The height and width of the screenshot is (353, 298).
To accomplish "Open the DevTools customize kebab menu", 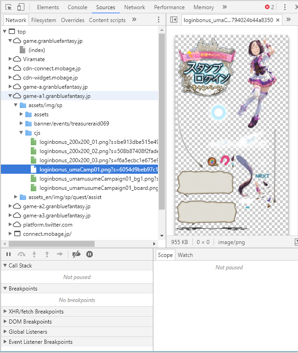I will (285, 7).
